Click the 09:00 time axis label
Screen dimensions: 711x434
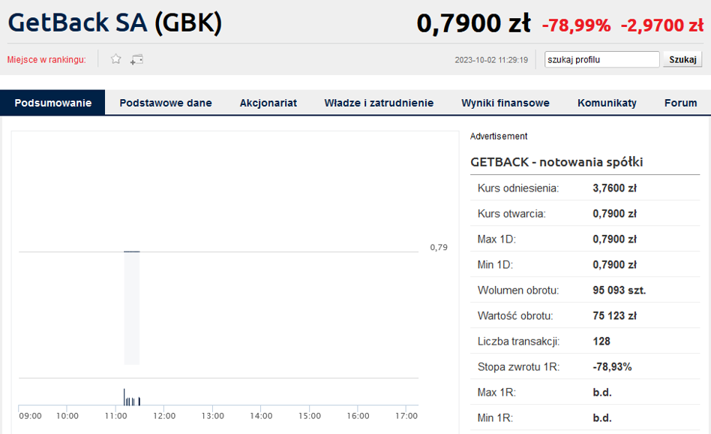pyautogui.click(x=31, y=416)
